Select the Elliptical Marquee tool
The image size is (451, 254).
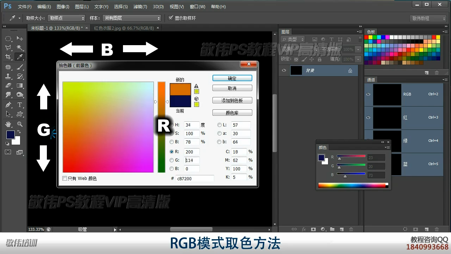tap(8, 38)
